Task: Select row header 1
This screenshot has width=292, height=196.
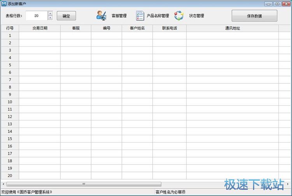Action: click(10, 35)
